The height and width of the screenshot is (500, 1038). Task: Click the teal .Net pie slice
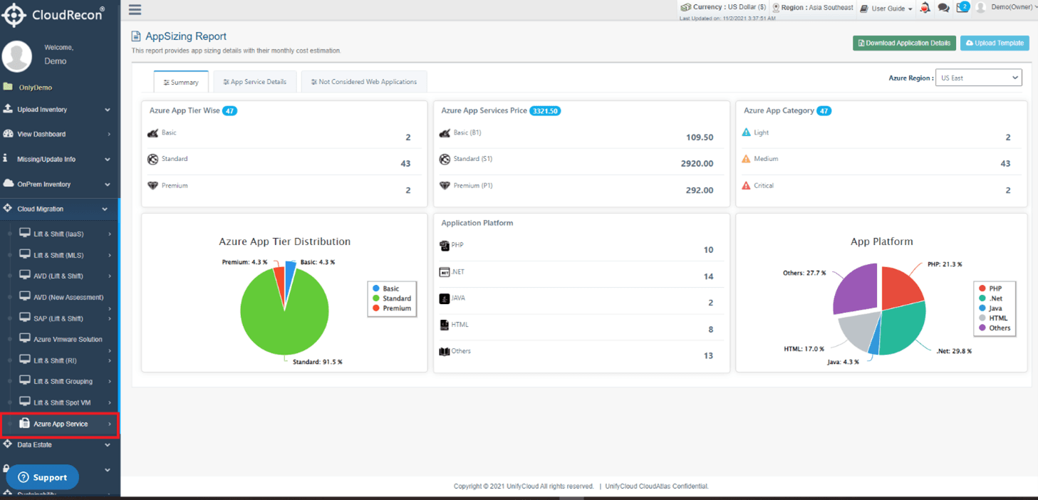[x=901, y=328]
